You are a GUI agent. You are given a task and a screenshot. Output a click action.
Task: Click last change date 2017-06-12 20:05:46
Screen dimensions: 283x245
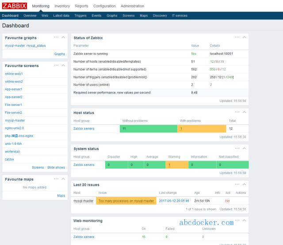[174, 201]
